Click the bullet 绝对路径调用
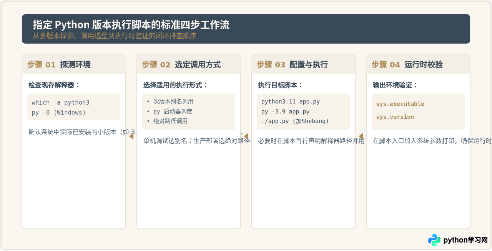The image size is (492, 251). [170, 121]
